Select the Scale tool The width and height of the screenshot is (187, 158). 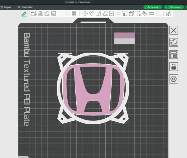tap(98, 13)
